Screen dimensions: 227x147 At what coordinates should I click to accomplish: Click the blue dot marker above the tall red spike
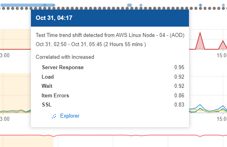200,5
